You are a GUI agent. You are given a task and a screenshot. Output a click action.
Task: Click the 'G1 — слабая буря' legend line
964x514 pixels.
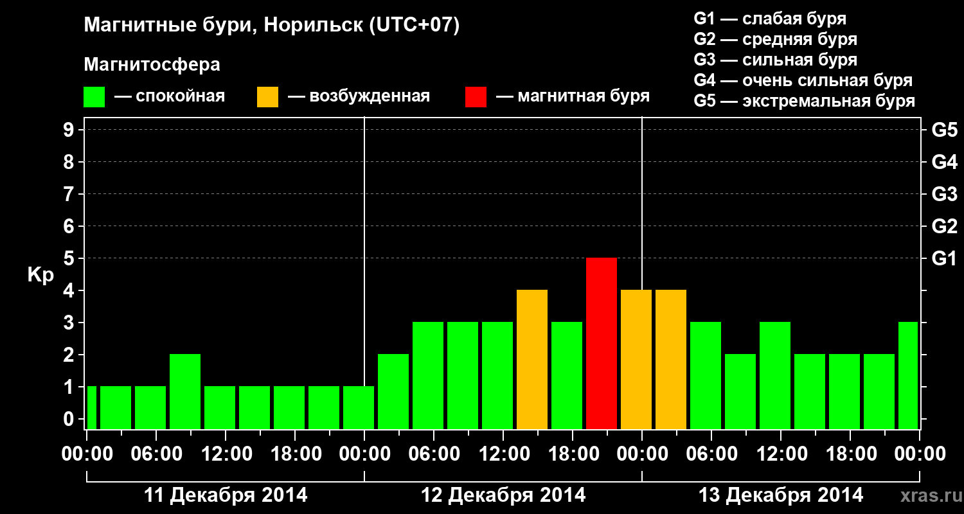point(770,19)
